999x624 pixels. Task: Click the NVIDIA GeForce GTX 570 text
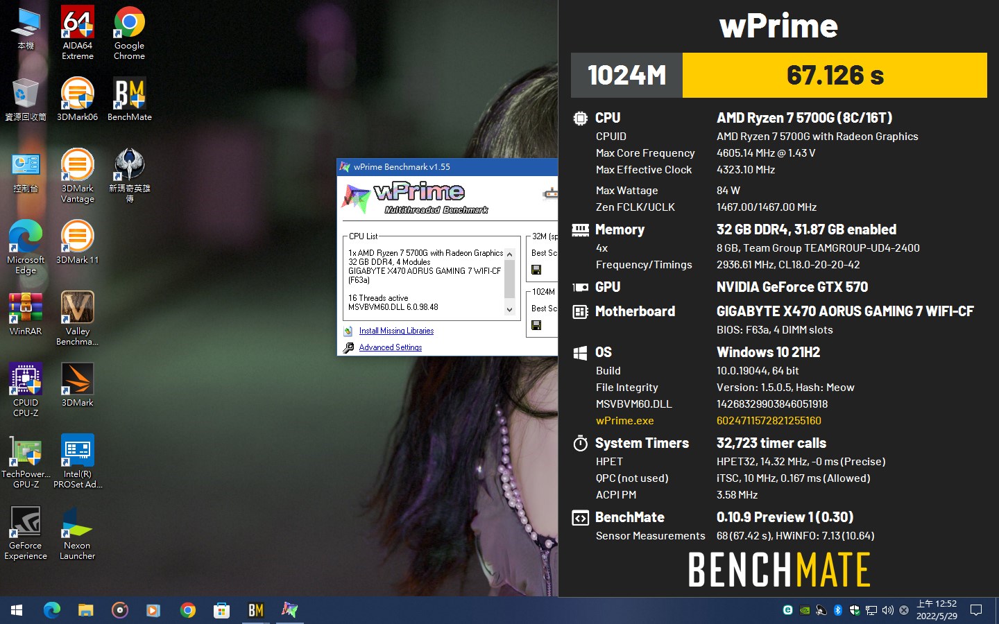tap(792, 287)
